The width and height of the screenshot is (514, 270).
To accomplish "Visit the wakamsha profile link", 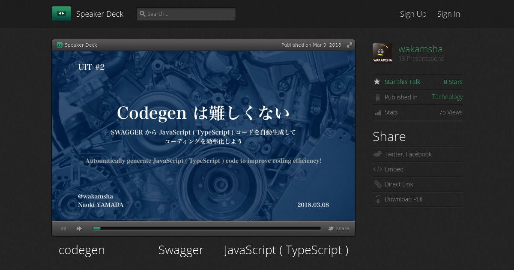I will tap(420, 49).
